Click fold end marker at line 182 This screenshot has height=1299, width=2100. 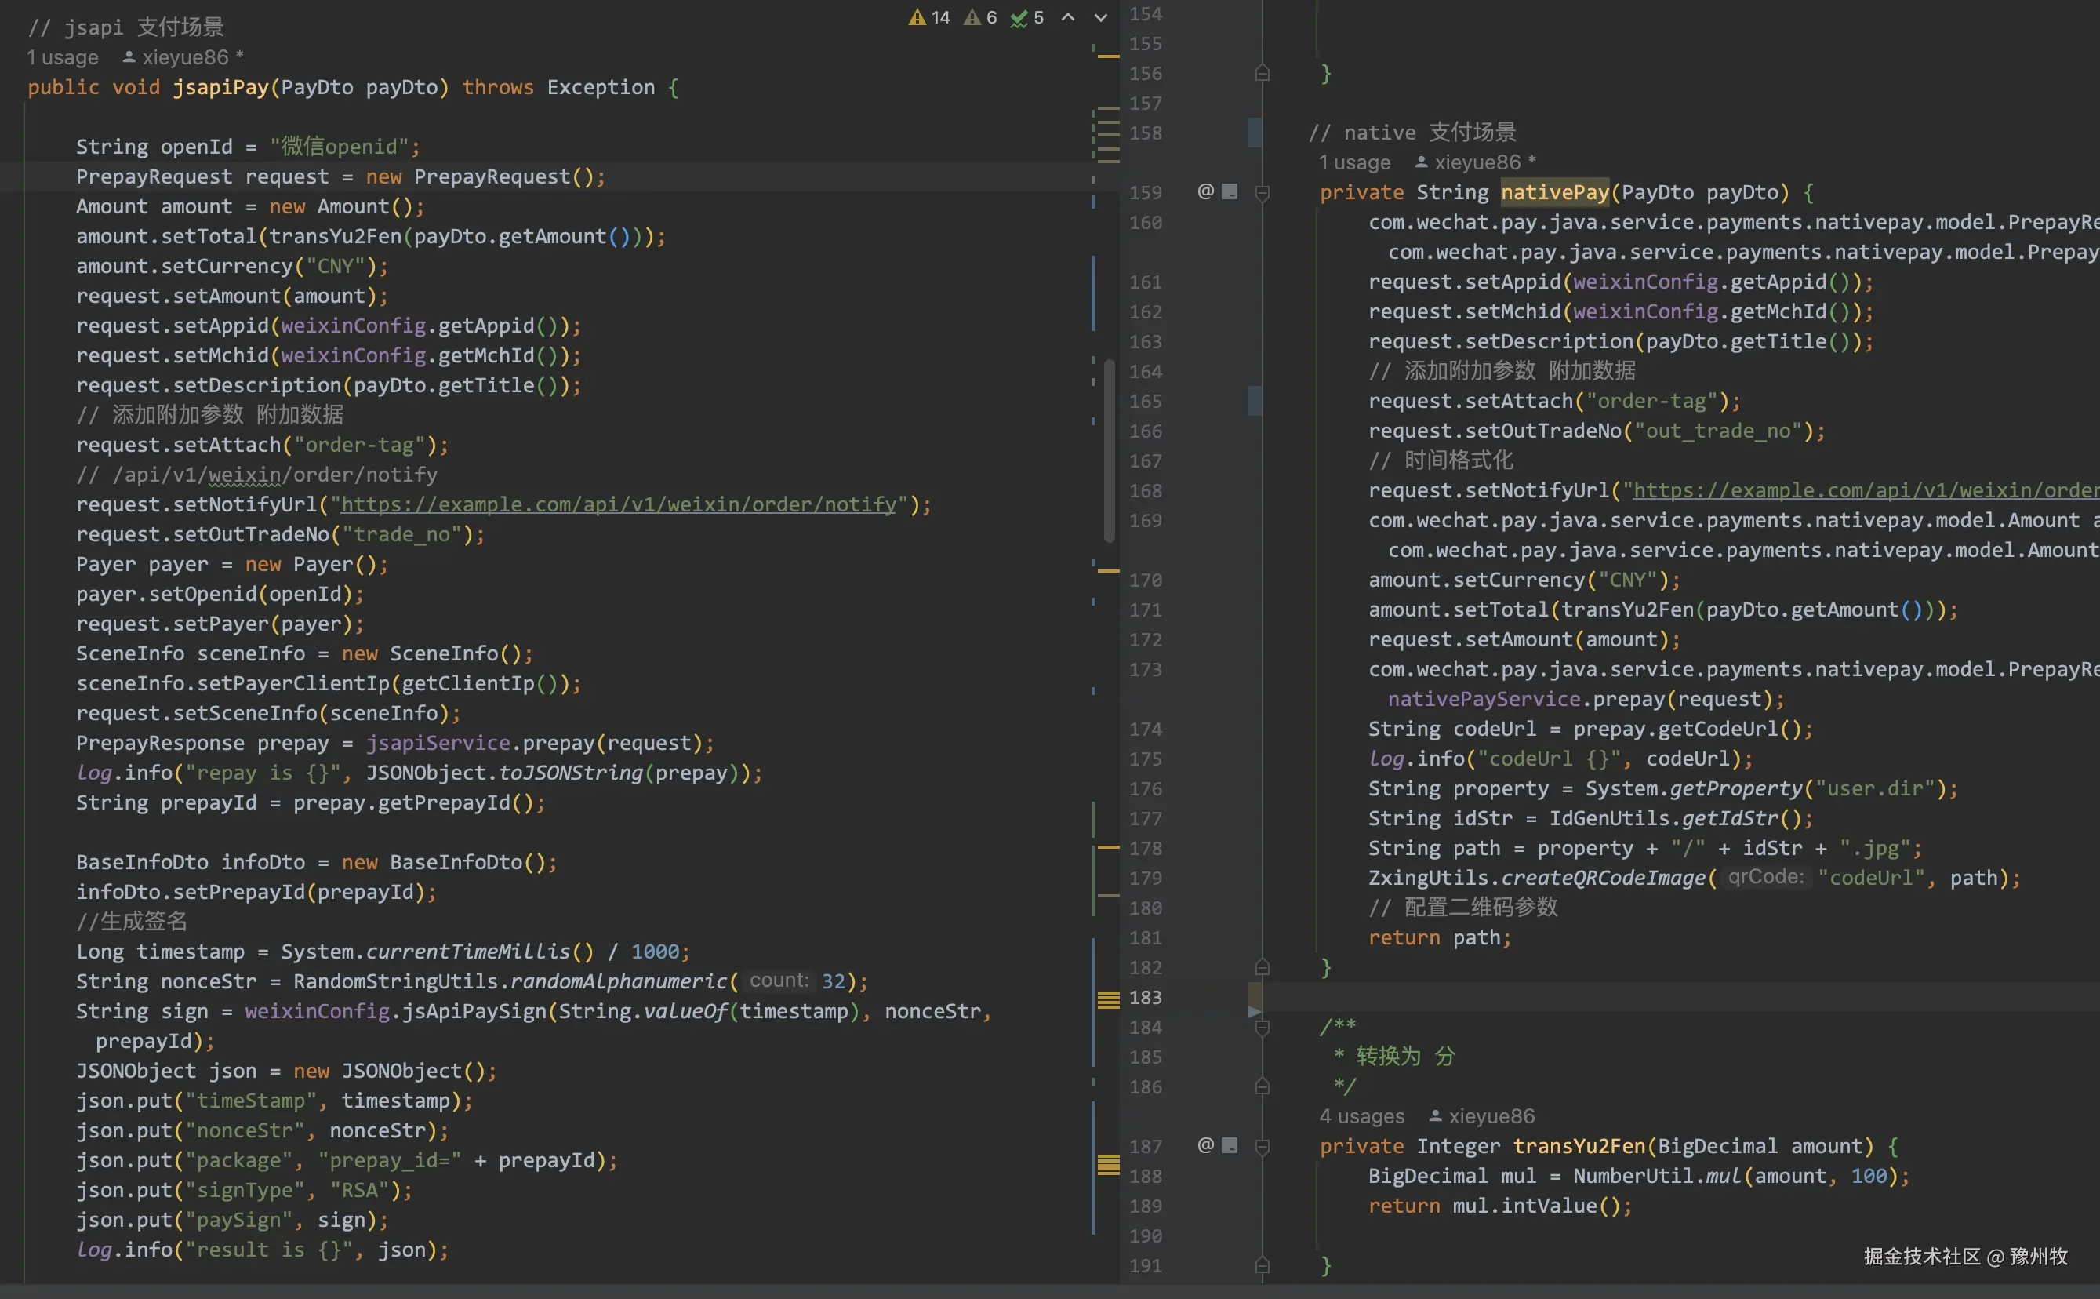[x=1263, y=967]
